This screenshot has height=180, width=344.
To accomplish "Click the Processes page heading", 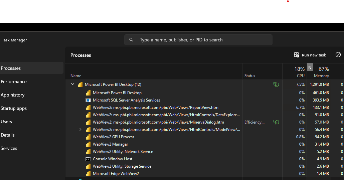I will point(80,55).
